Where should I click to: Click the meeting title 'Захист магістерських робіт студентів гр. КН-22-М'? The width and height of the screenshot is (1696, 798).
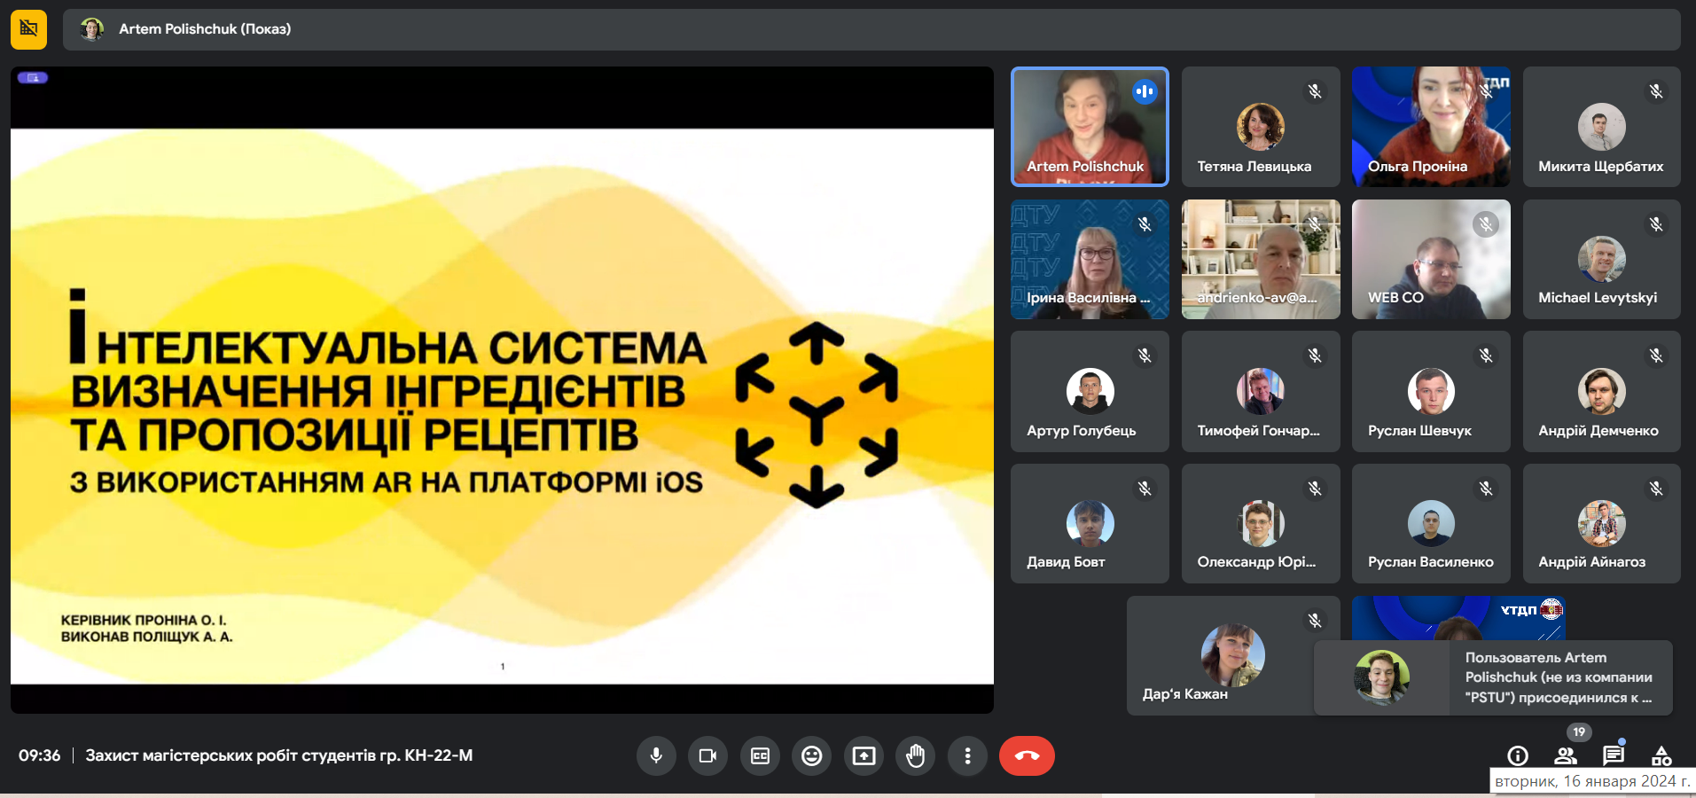[279, 755]
